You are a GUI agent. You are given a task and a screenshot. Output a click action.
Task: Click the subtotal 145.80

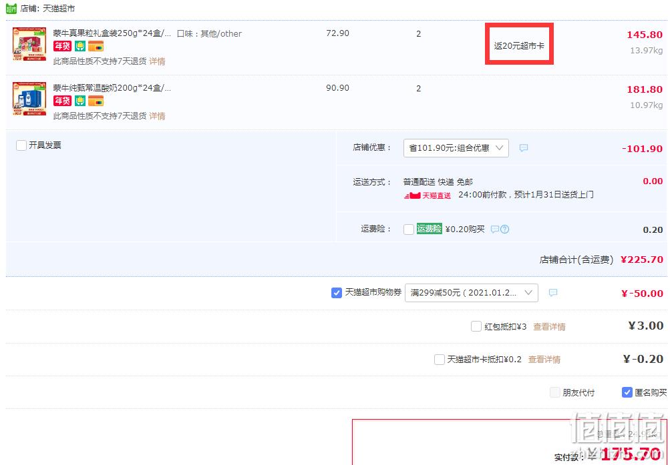point(645,35)
